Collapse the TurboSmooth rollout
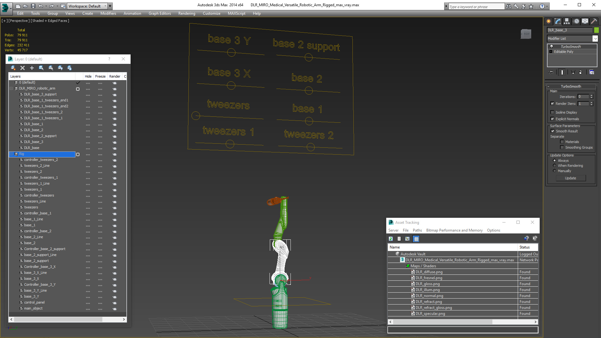The image size is (601, 338). tap(571, 86)
